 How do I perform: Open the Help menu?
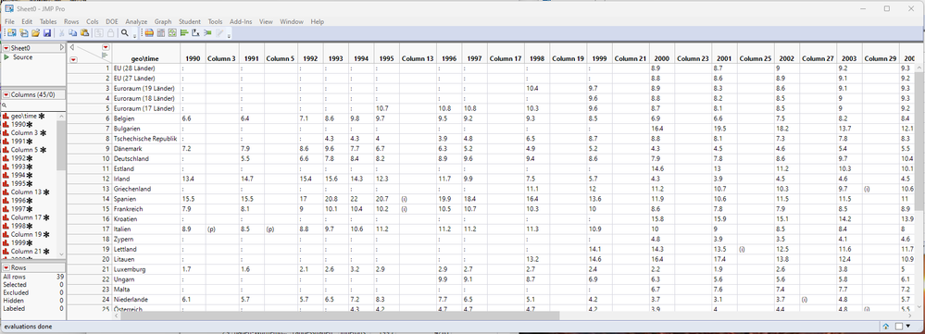coord(318,22)
